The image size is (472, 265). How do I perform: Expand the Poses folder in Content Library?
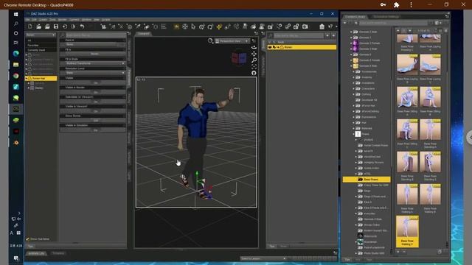353,134
